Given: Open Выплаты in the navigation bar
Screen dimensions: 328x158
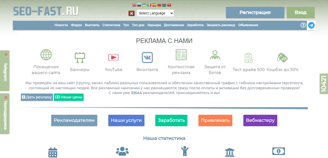Looking at the screenshot, I should [x=92, y=25].
